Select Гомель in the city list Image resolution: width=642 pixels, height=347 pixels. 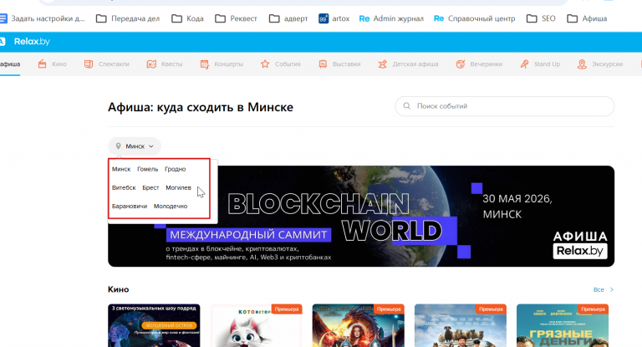(147, 169)
